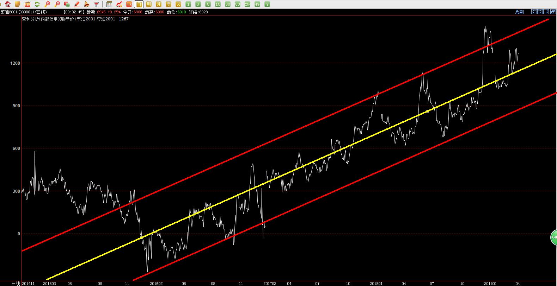This screenshot has height=286, width=557.
Task: Zoom in with the magnifier plus icon
Action: pyautogui.click(x=47, y=4)
